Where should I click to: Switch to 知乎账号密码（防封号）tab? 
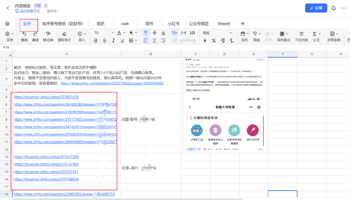pyautogui.click(x=63, y=24)
